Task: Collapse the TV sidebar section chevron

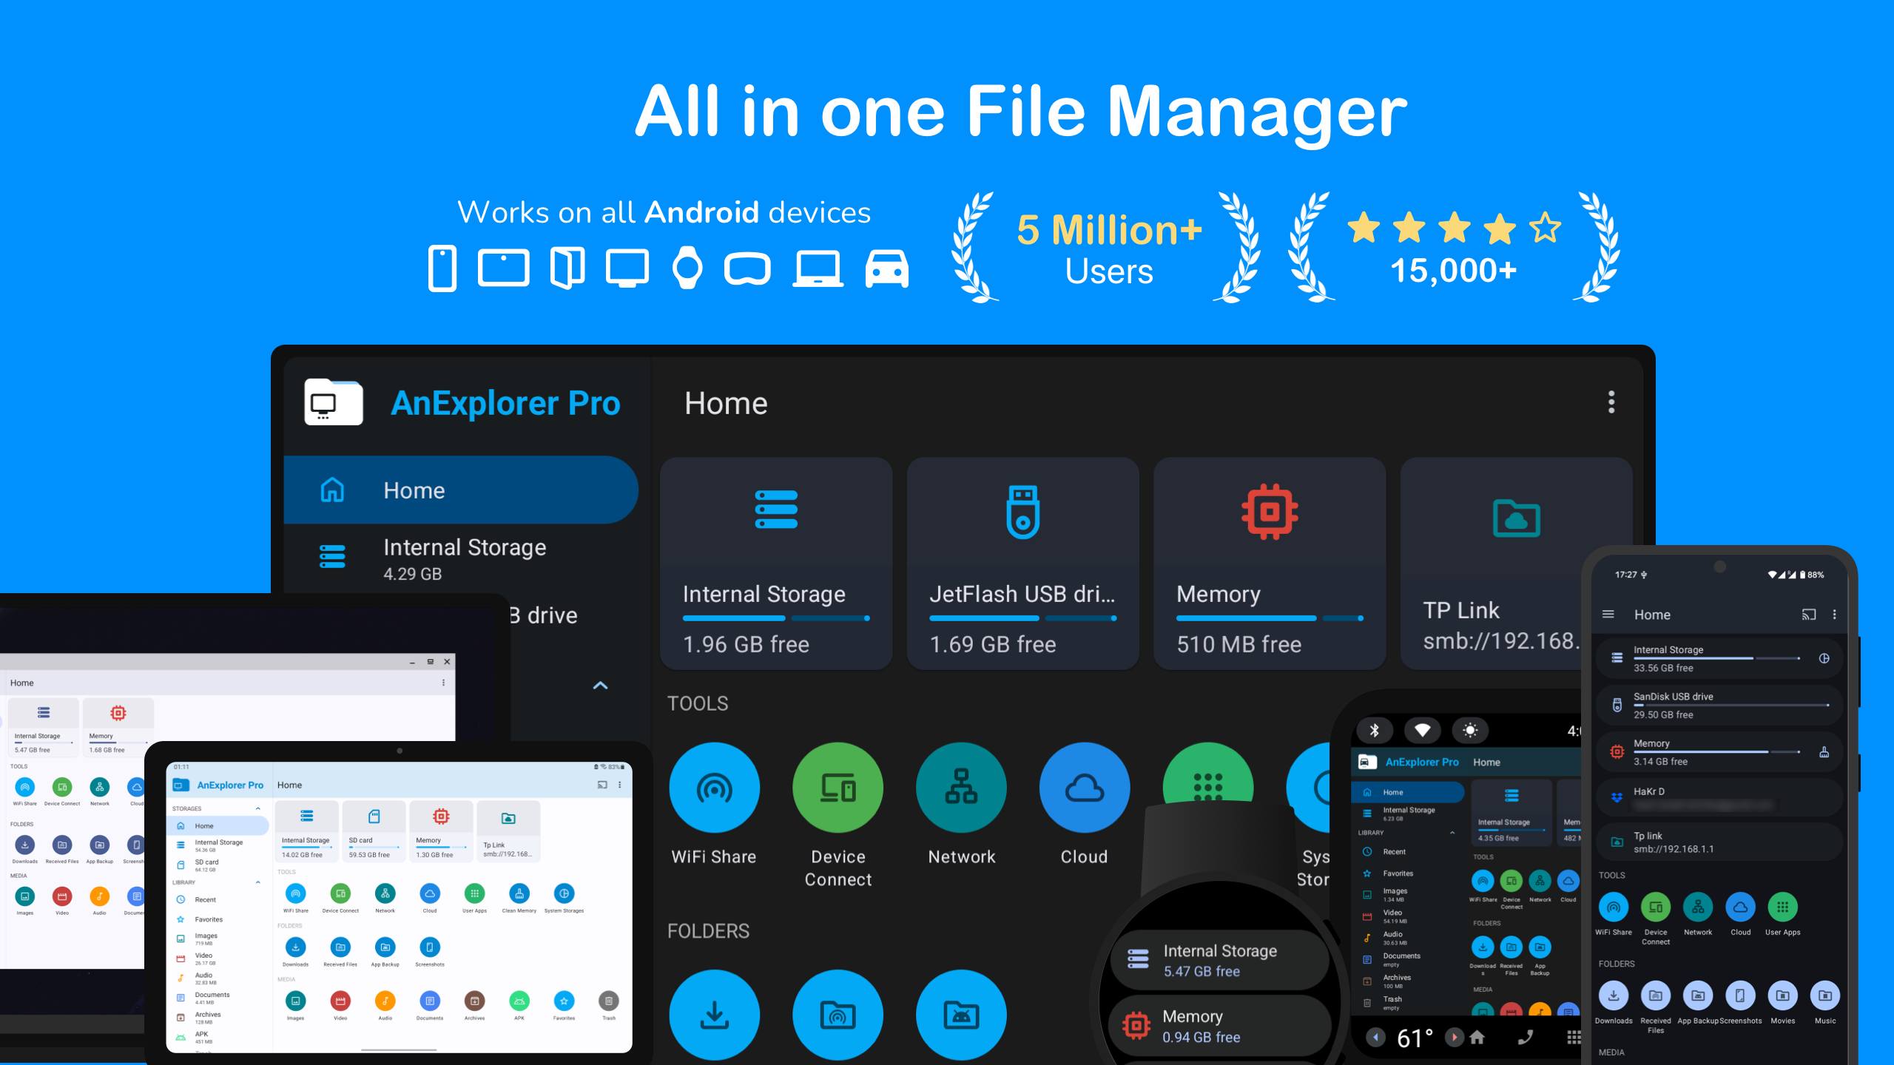Action: 600,686
